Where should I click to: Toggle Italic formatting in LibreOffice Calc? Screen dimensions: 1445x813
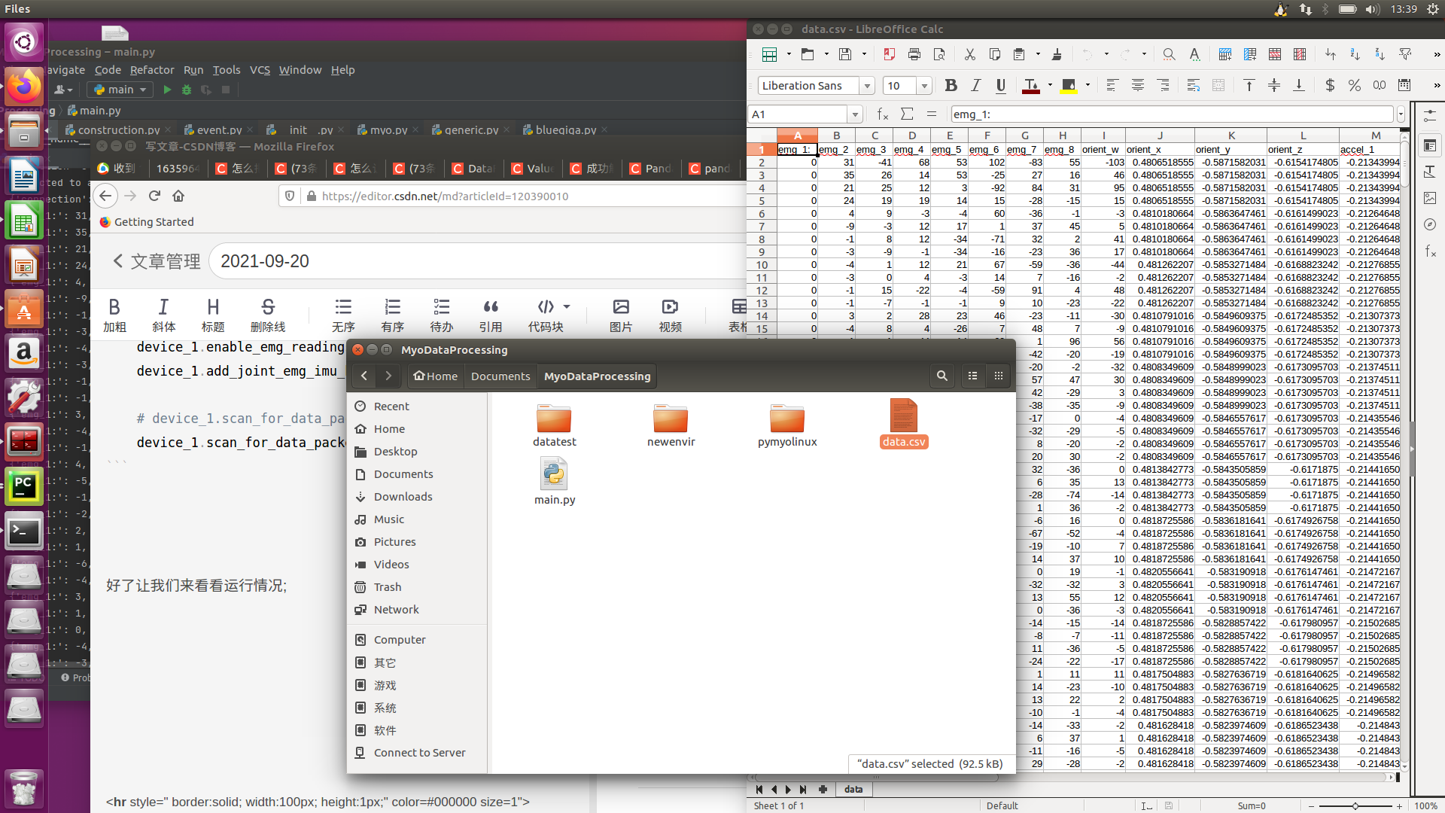tap(976, 86)
